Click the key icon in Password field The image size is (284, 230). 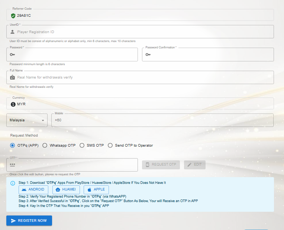(12, 54)
